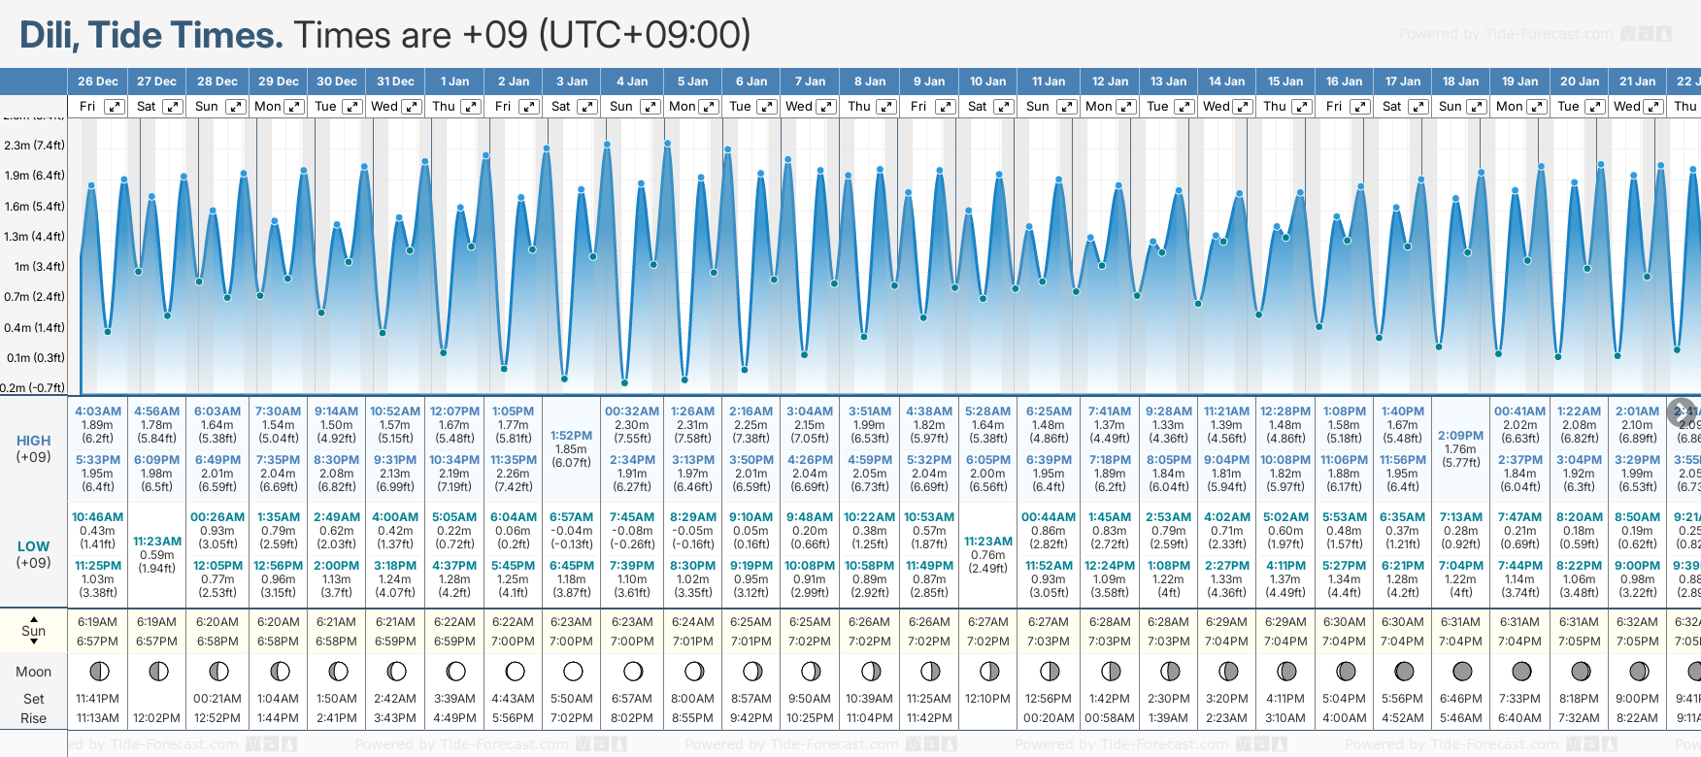Click the moon phase icon for 3 Jan
The image size is (1701, 757).
(x=573, y=671)
